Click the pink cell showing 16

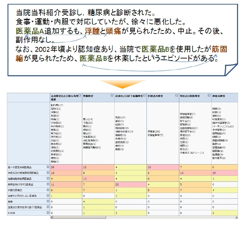(x=163, y=167)
